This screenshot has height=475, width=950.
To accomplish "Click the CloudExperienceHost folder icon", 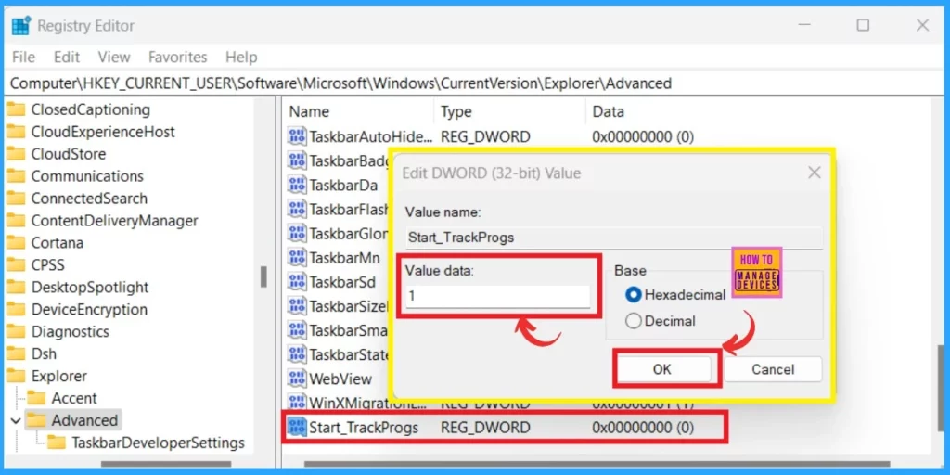I will click(x=17, y=132).
